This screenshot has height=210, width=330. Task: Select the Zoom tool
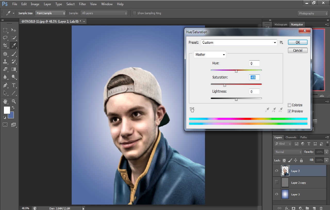click(14, 101)
